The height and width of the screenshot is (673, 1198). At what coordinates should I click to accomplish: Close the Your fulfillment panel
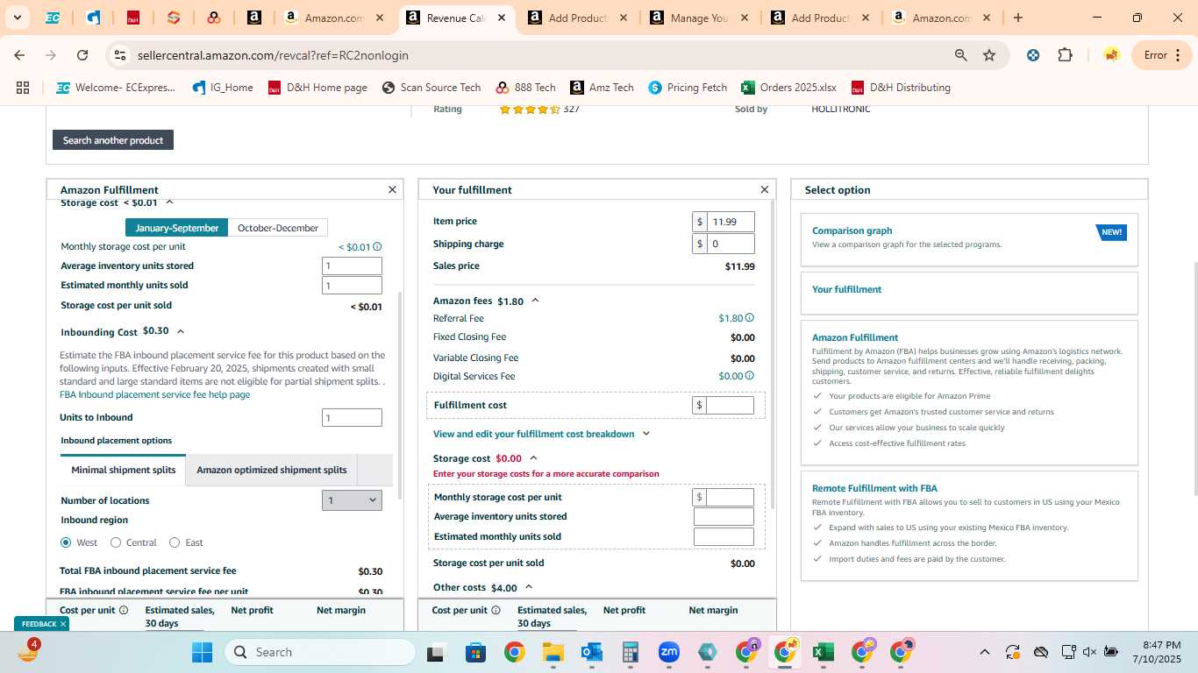coord(764,189)
